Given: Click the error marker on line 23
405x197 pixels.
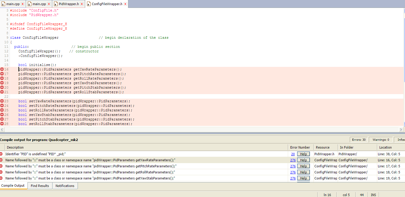Looking at the screenshot, I should point(2,101).
